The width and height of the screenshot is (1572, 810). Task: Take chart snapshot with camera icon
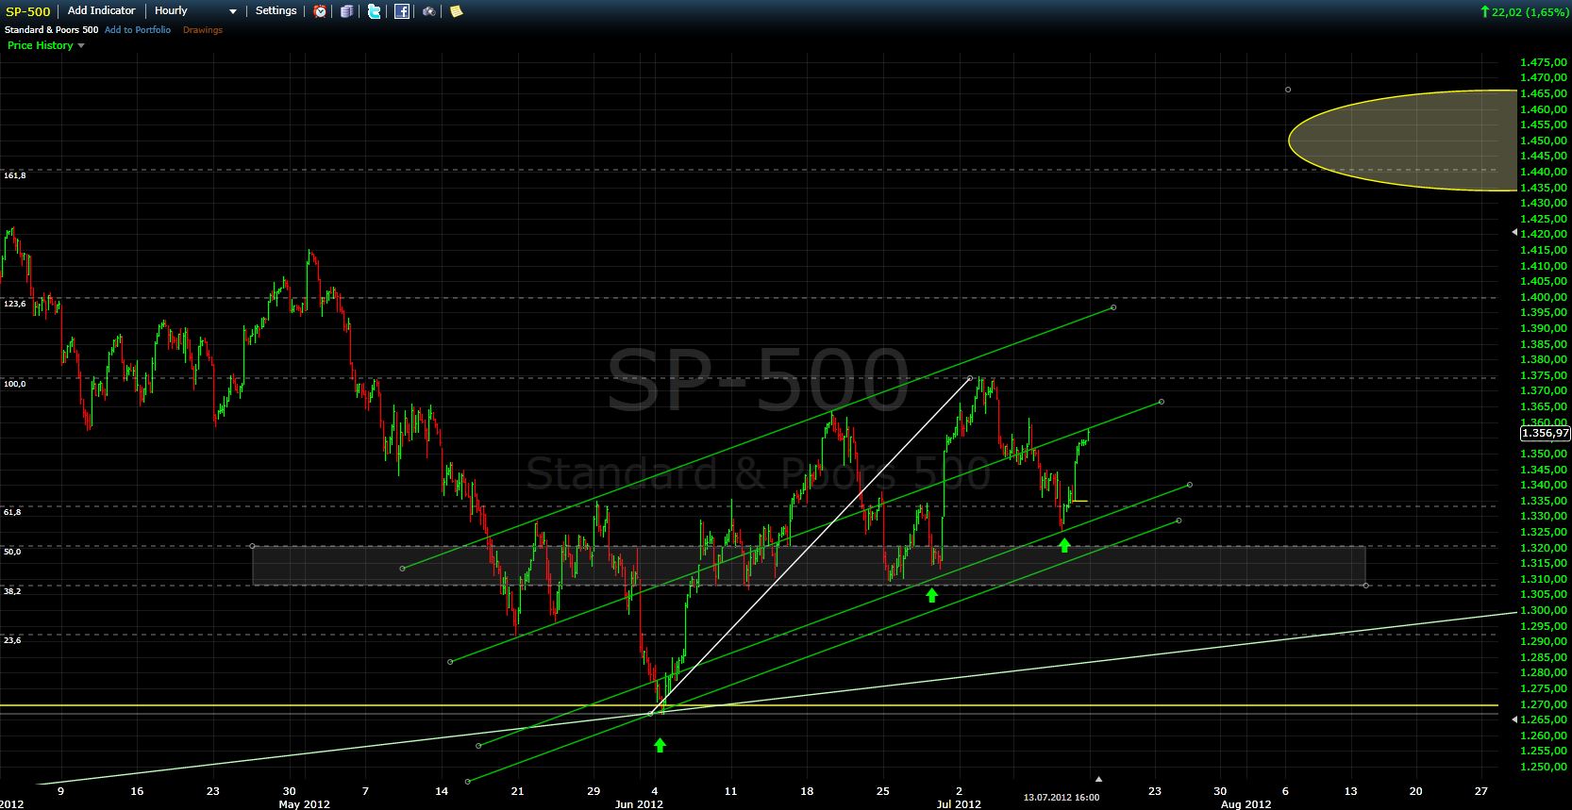429,11
